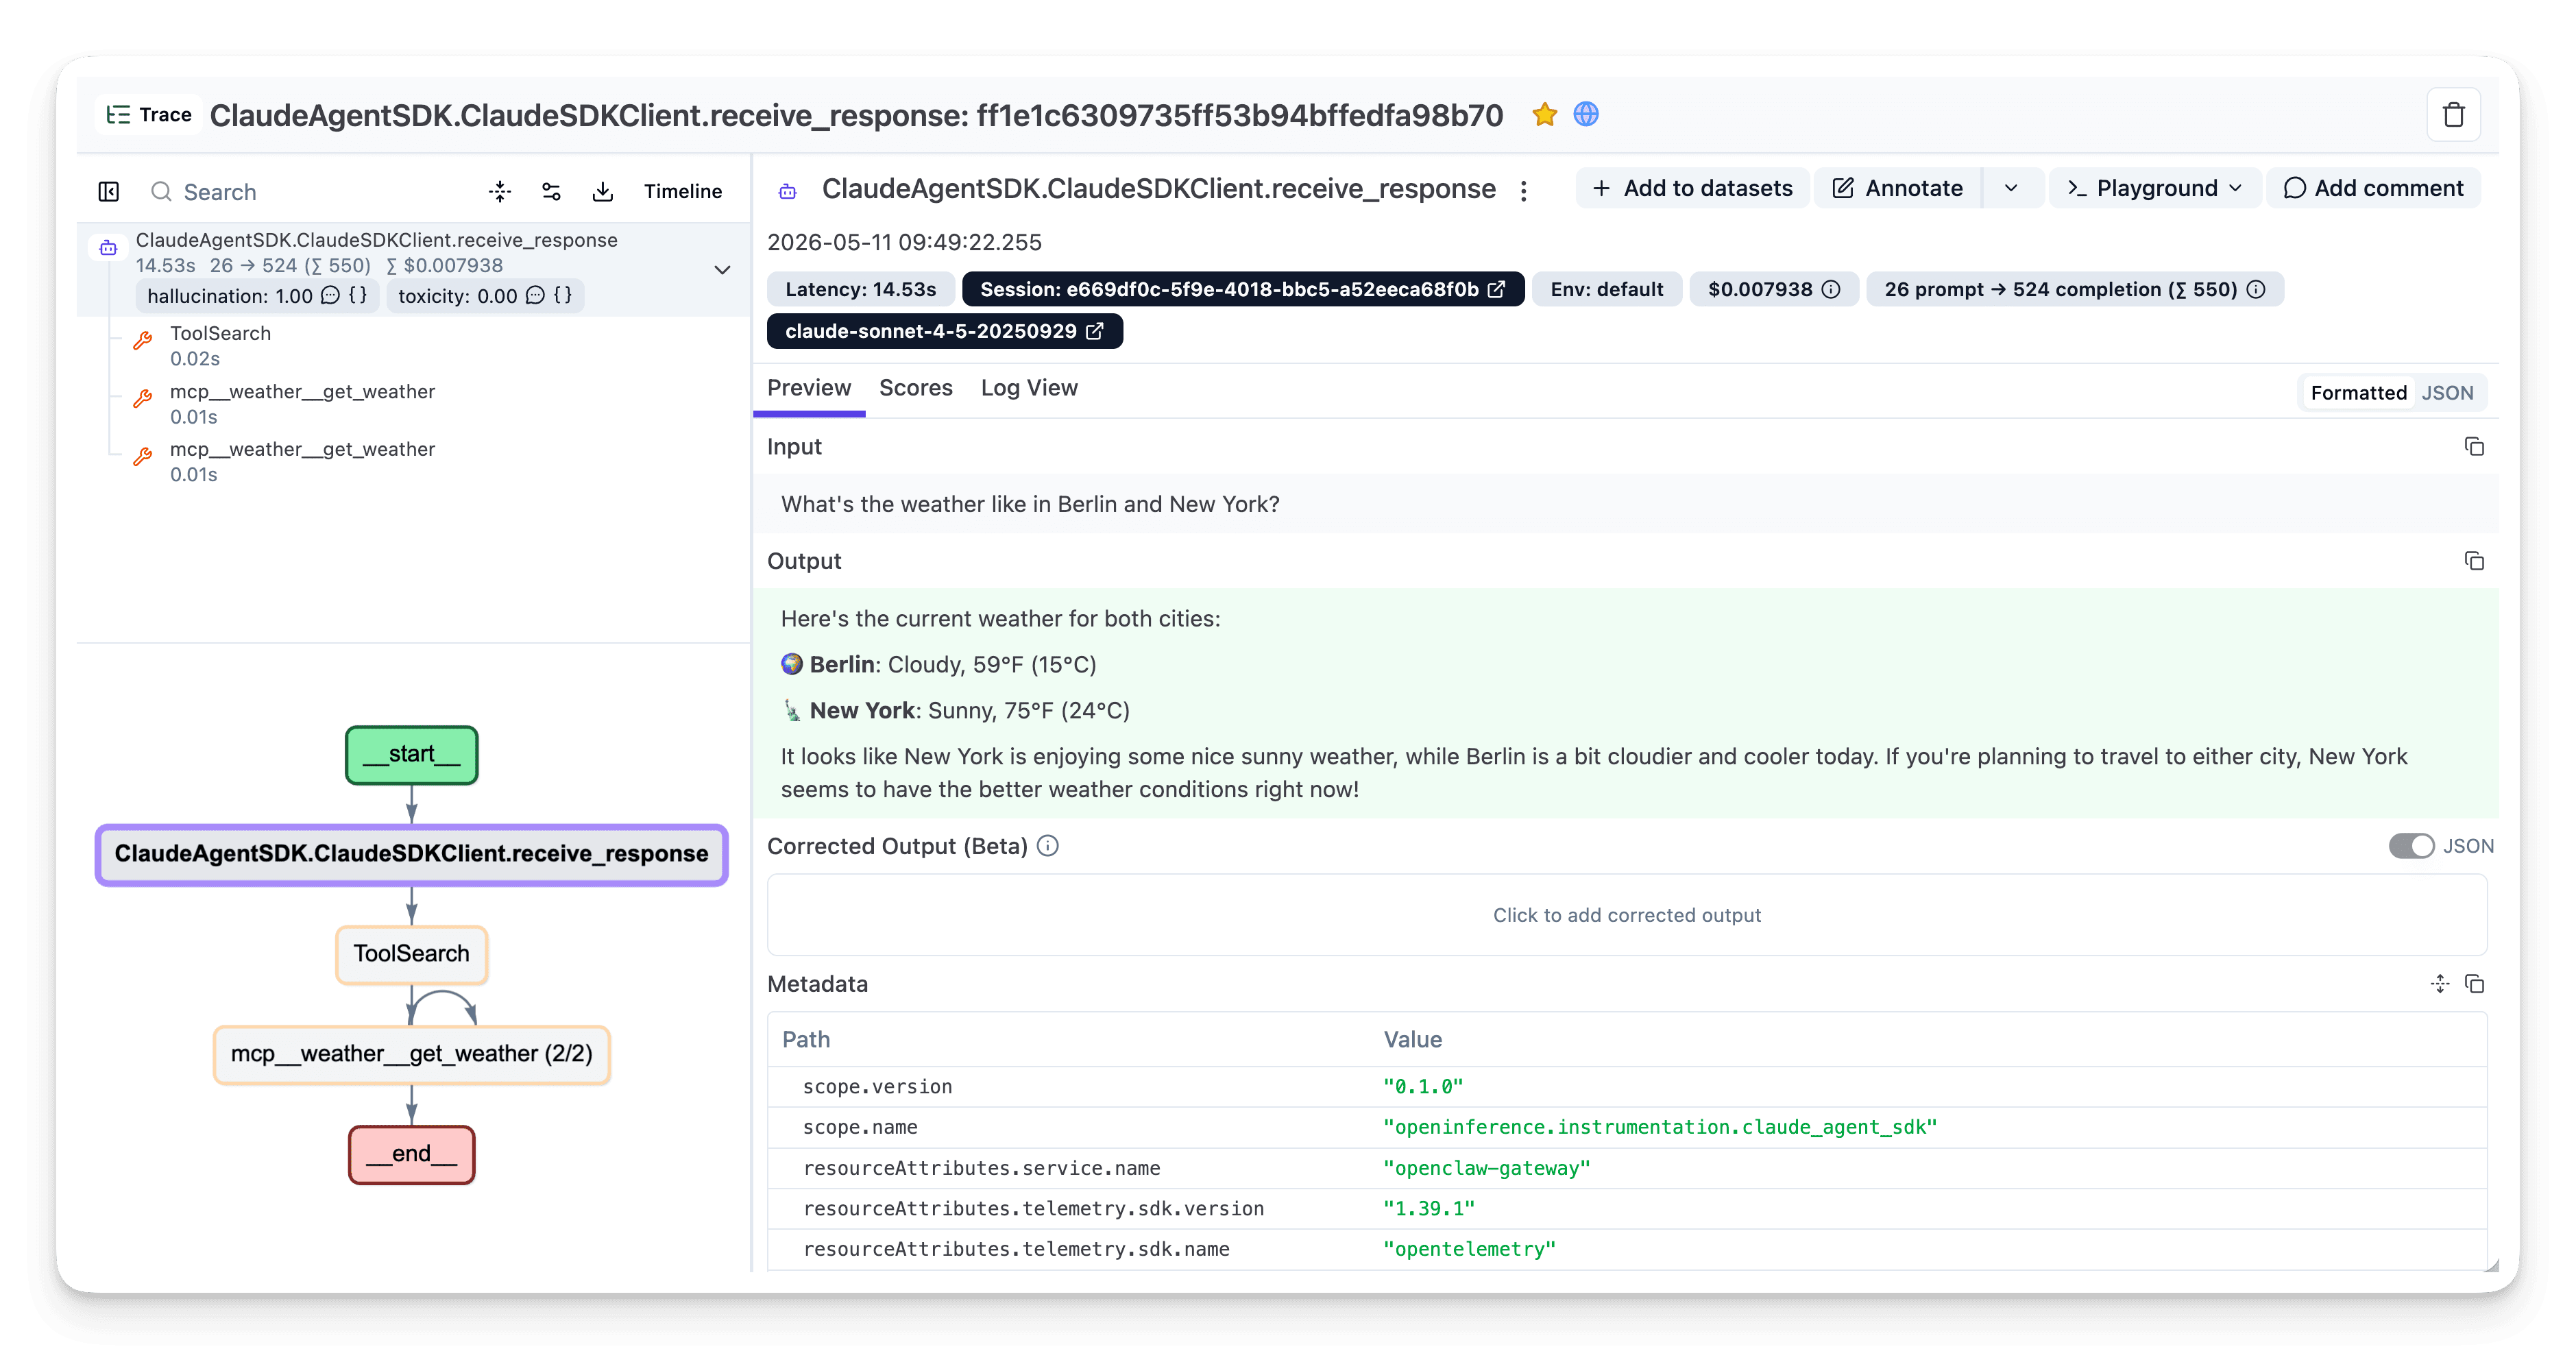Click the Add comment button
The height and width of the screenshot is (1349, 2576).
click(2373, 188)
